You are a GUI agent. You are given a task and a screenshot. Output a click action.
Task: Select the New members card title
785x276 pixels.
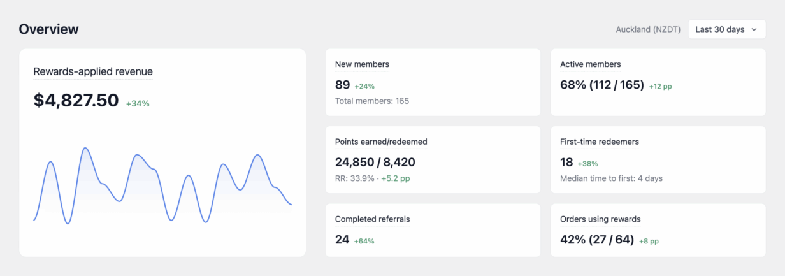pos(362,64)
